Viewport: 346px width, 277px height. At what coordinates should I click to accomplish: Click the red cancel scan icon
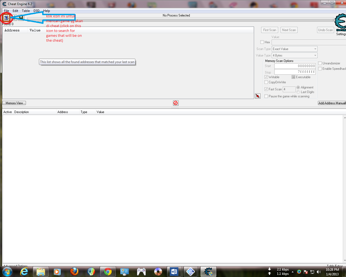click(176, 103)
